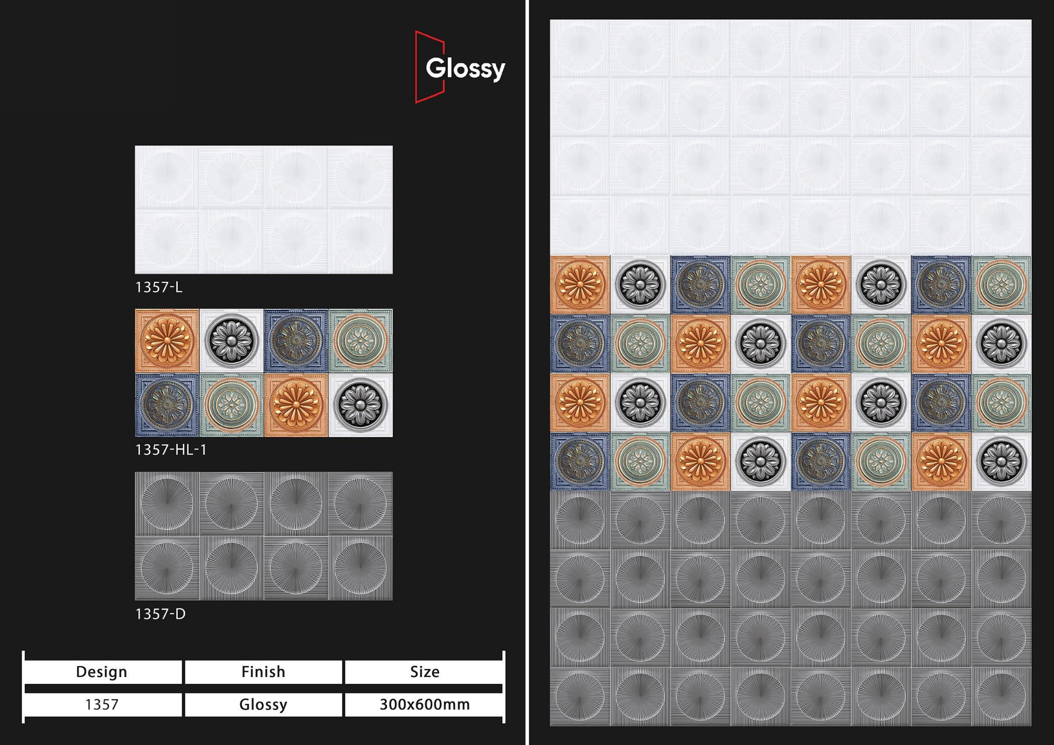Viewport: 1054px width, 745px height.
Task: Click the 1357-L white tile sample
Action: 263,209
